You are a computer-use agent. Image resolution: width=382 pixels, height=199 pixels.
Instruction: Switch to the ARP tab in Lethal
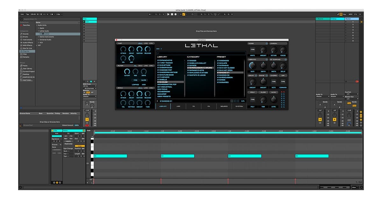(178, 107)
